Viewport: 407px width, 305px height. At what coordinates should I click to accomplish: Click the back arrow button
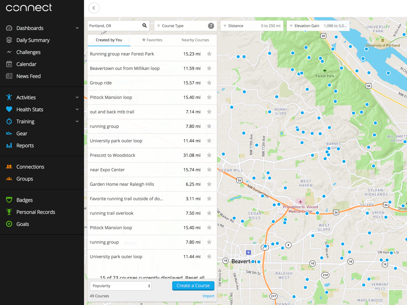[x=94, y=8]
